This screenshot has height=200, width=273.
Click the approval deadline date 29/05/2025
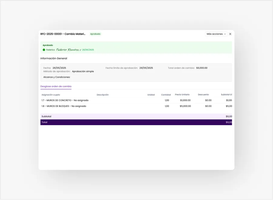146,68
